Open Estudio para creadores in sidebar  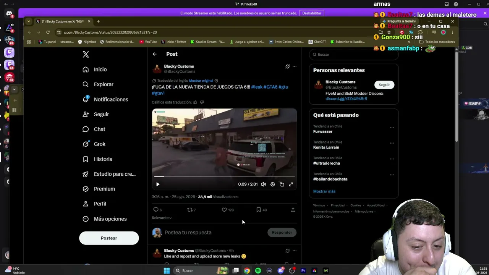pos(109,174)
